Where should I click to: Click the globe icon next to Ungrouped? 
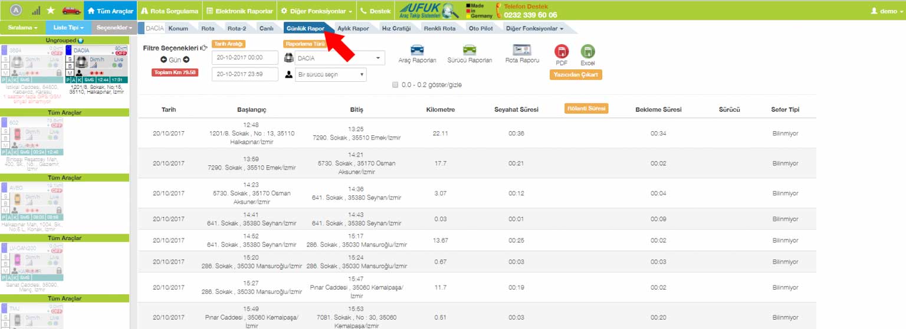[x=81, y=41]
